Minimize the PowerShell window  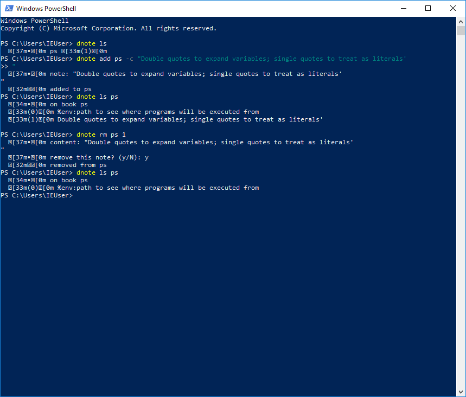tap(404, 8)
